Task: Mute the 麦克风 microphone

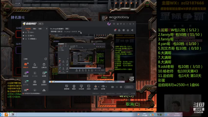Action: pos(95,87)
